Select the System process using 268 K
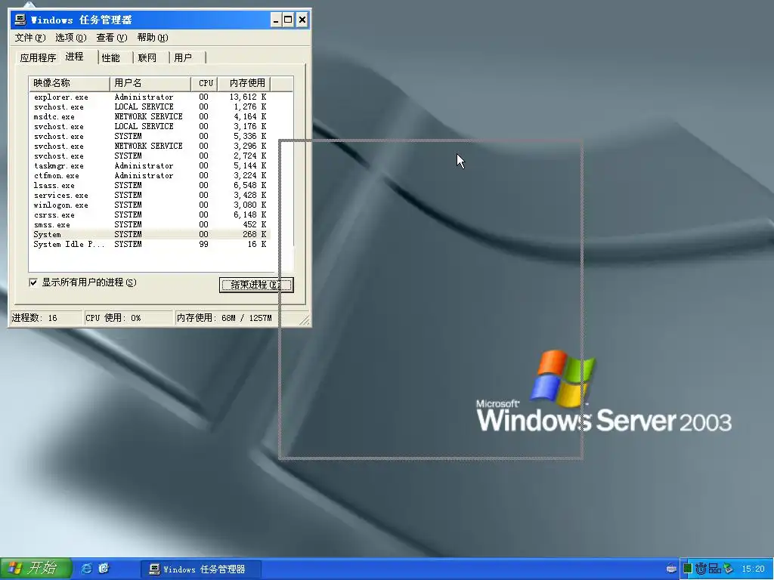The image size is (774, 580). pyautogui.click(x=150, y=235)
